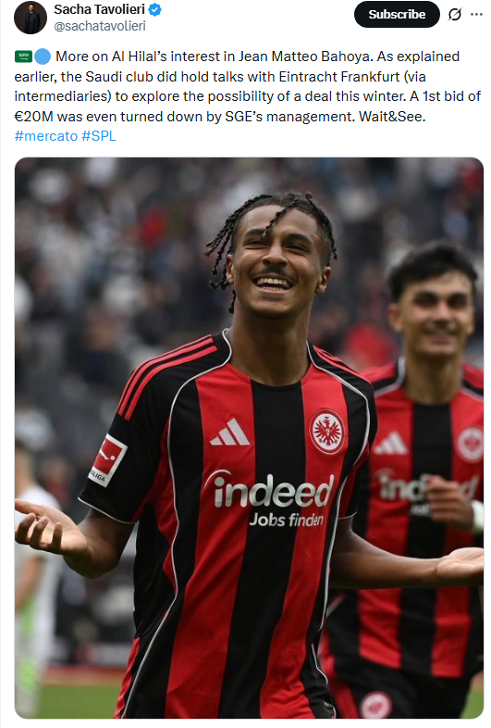Open the Grok explain-this-post icon
The image size is (491, 728).
click(x=454, y=15)
